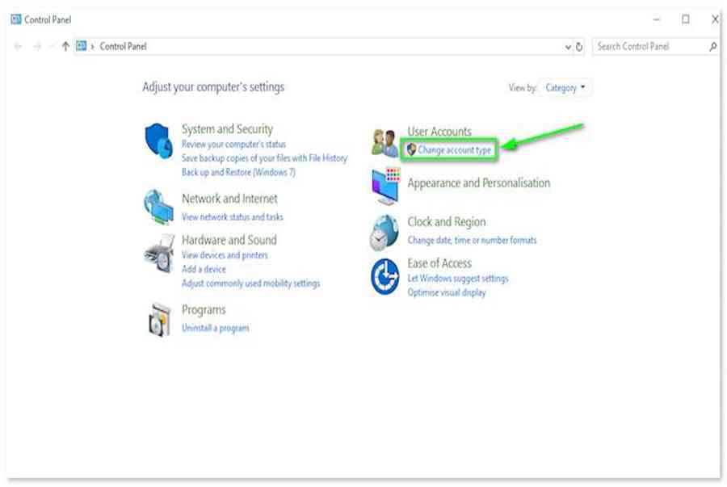The width and height of the screenshot is (727, 487).
Task: Click View network status and tasks
Action: pos(233,217)
